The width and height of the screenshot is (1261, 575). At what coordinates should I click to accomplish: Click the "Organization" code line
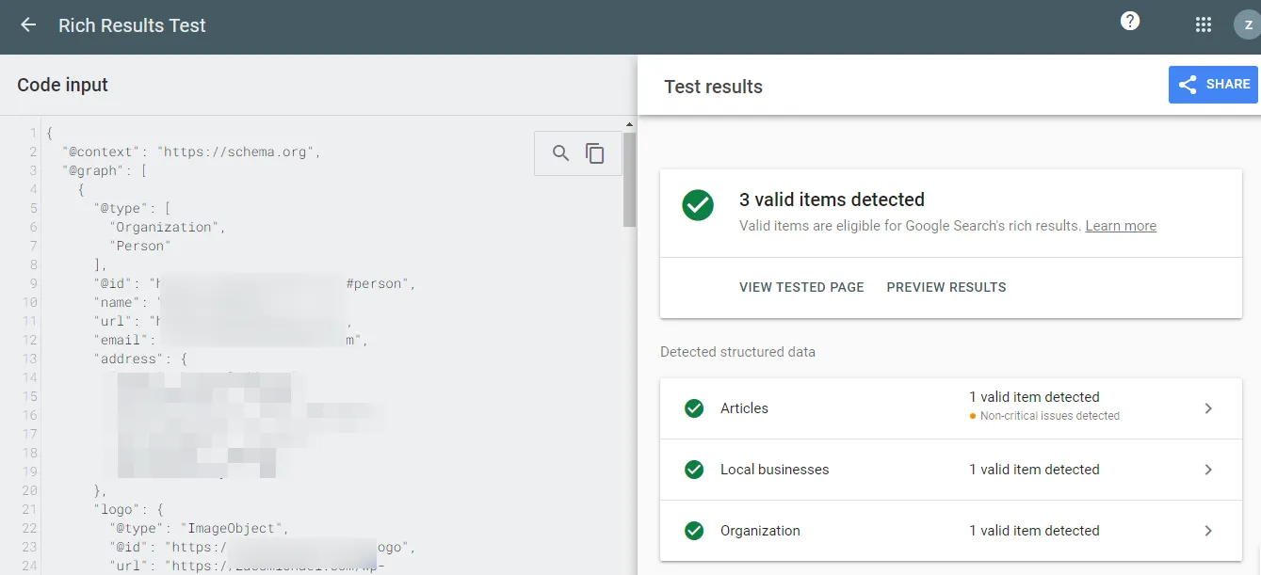point(168,227)
